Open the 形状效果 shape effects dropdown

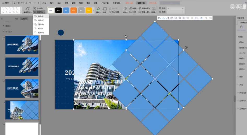coord(115,12)
